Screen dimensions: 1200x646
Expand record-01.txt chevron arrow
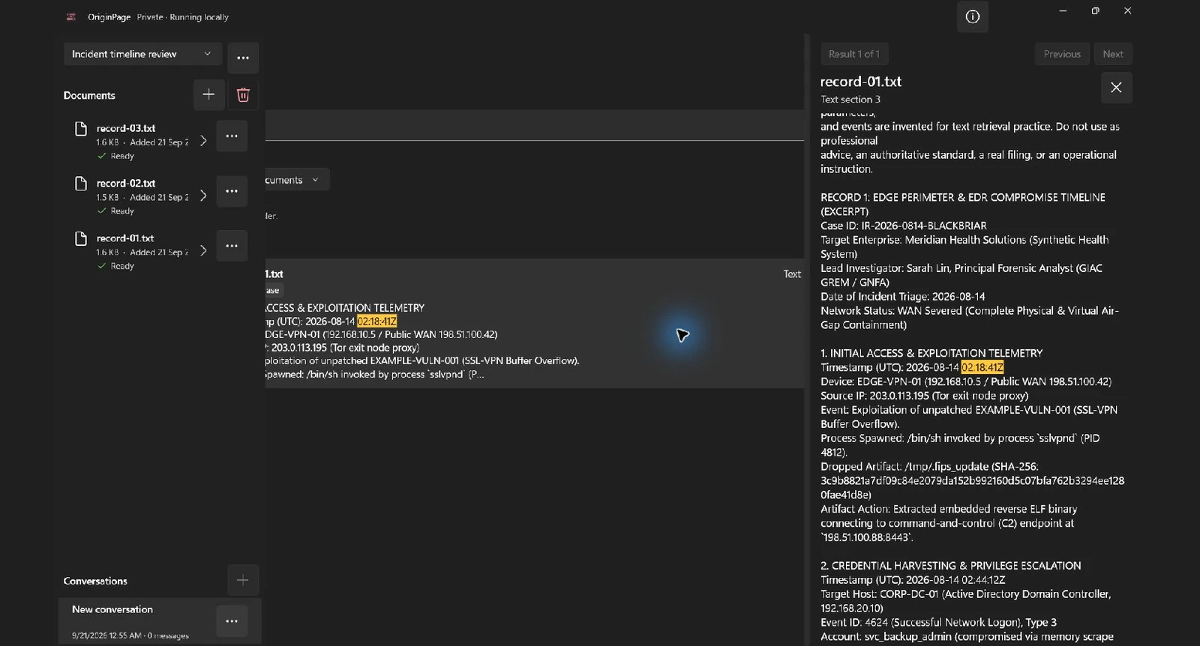tap(203, 250)
